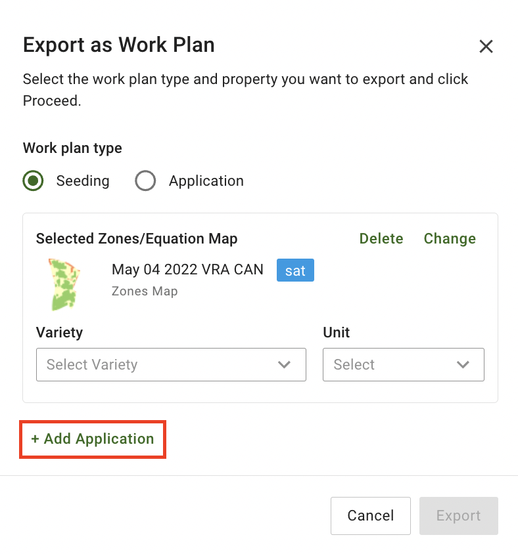Click the chevron arrow in Unit field
Image resolution: width=518 pixels, height=554 pixels.
click(463, 364)
